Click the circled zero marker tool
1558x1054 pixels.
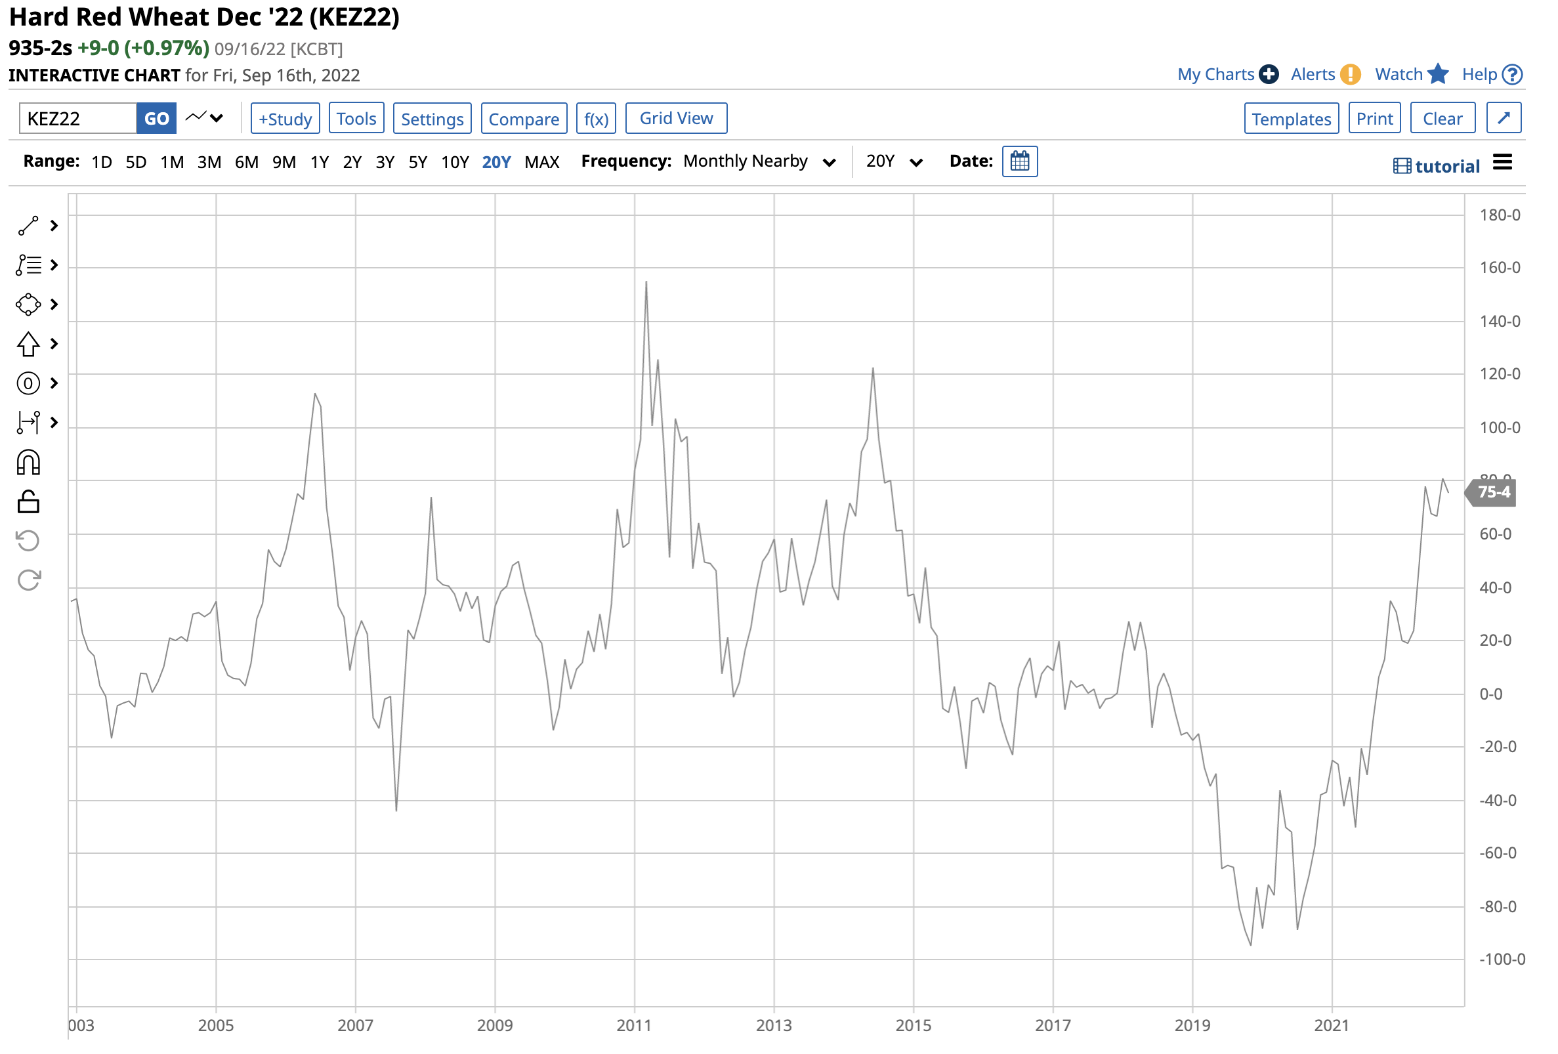28,385
